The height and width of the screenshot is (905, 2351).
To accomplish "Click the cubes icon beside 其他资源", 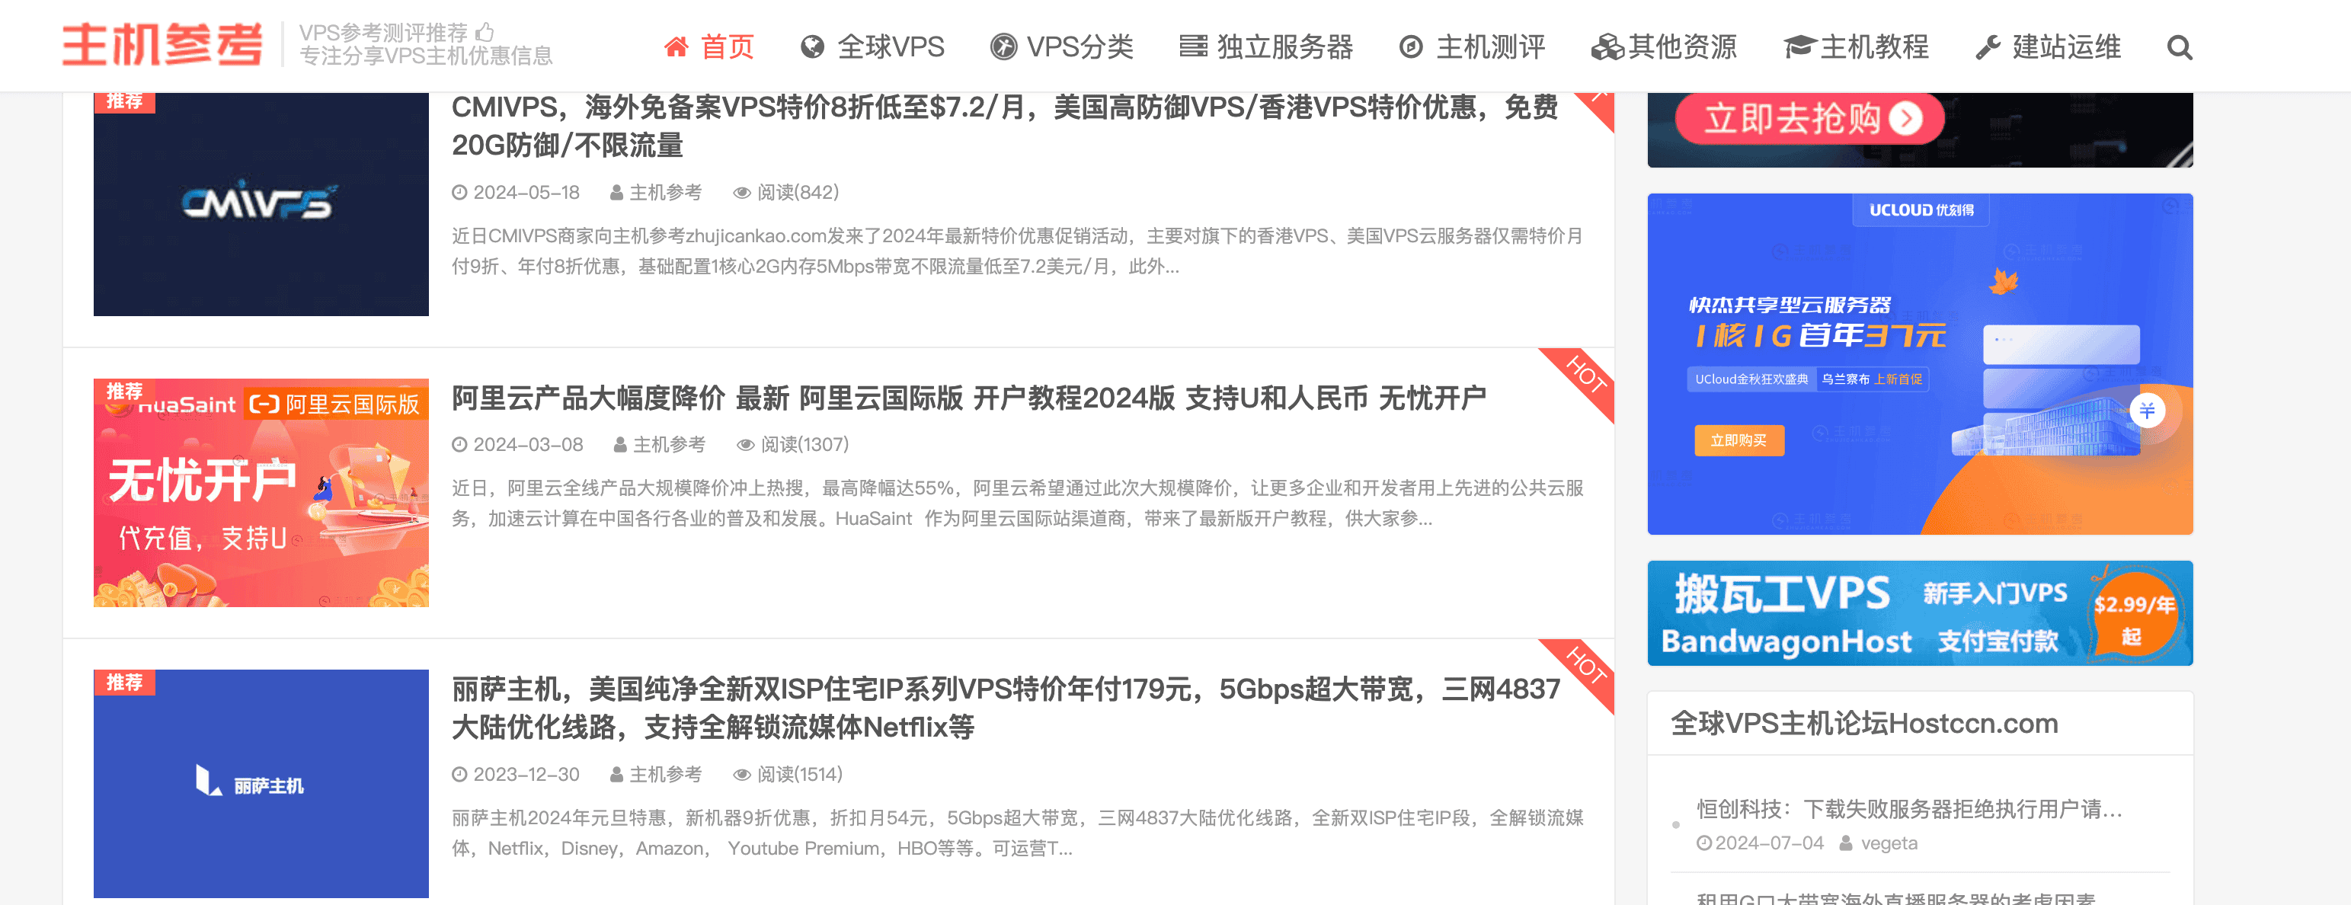I will point(1607,46).
